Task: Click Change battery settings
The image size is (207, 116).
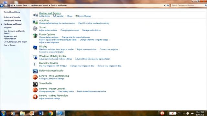Action: point(49,37)
